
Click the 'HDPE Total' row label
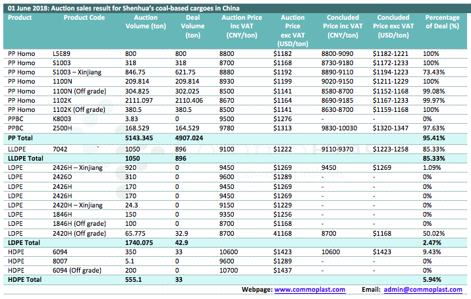[24, 280]
